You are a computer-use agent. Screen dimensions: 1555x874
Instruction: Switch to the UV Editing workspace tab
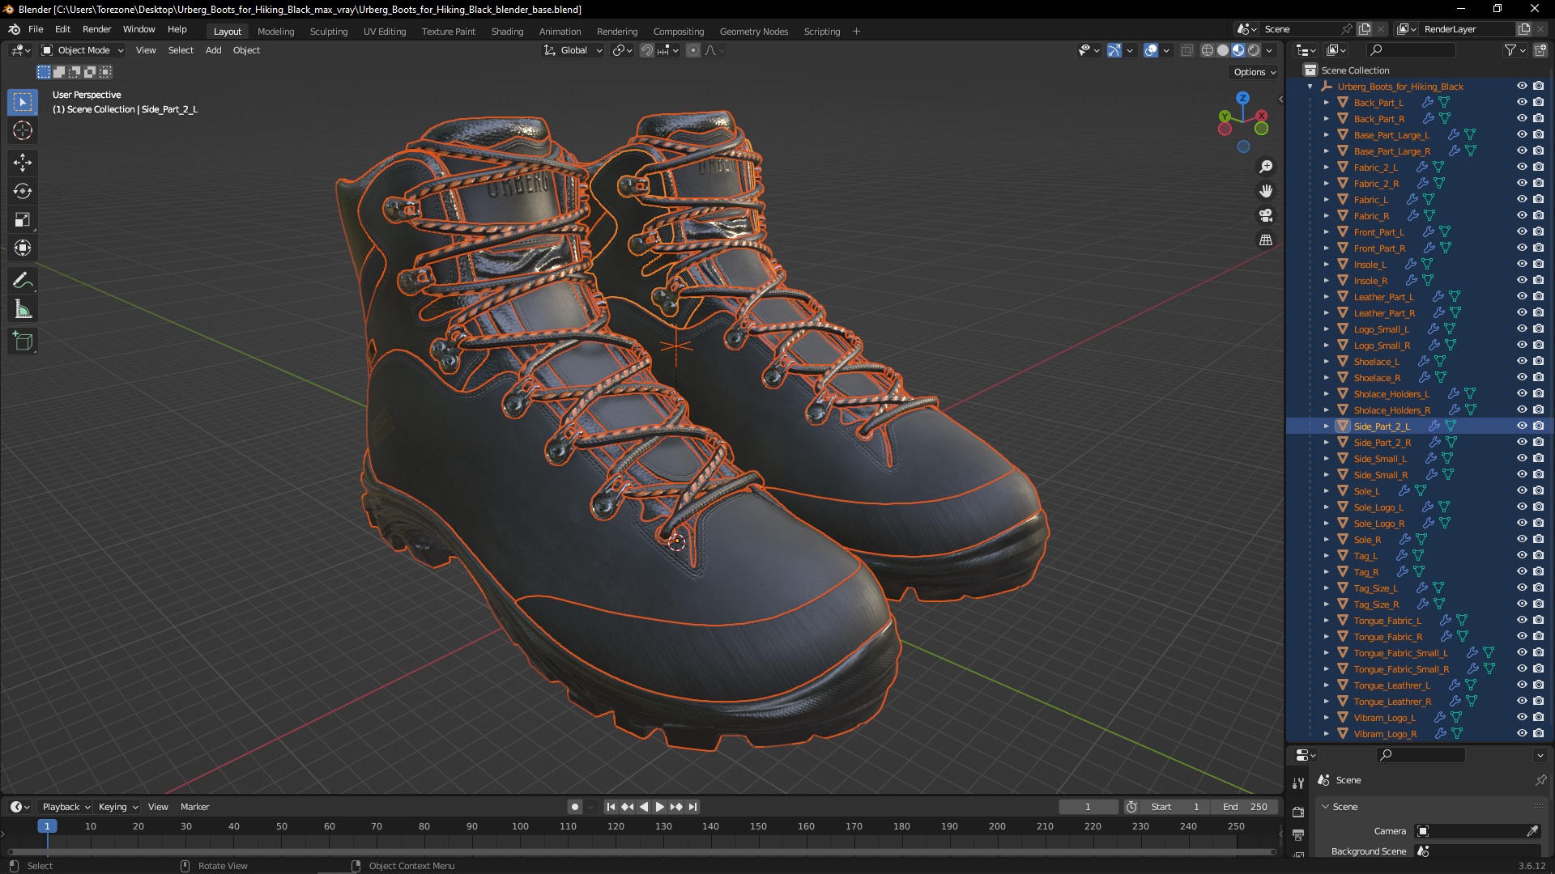385,32
